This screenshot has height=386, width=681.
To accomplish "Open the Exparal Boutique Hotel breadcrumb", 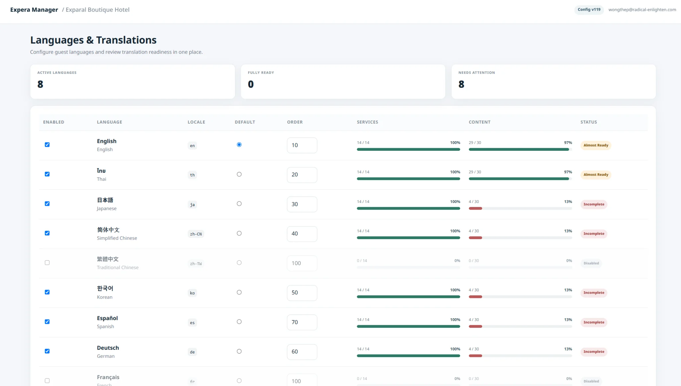I will pyautogui.click(x=97, y=10).
